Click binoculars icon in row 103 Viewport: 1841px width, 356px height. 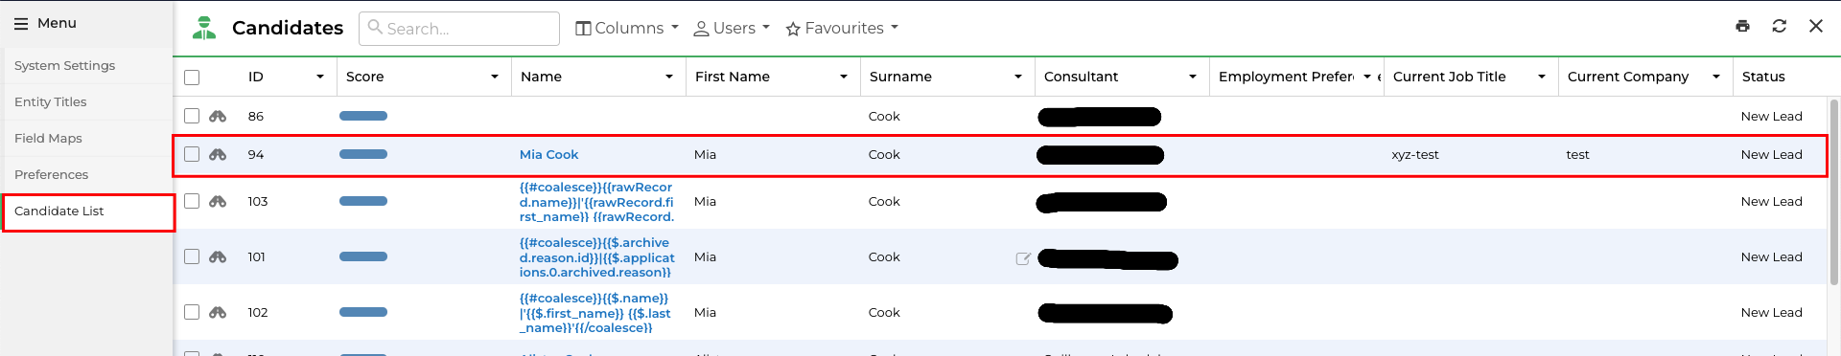pos(218,201)
